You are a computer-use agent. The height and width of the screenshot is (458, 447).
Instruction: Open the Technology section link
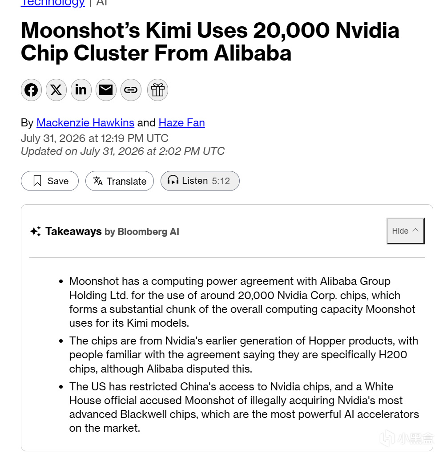coord(53,3)
